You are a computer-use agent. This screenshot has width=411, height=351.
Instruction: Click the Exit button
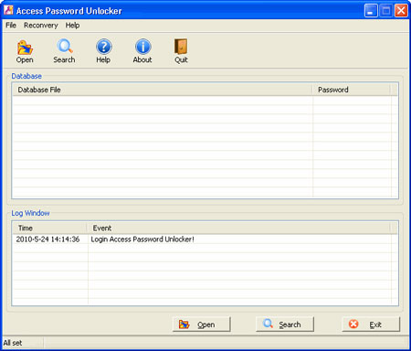coord(371,324)
